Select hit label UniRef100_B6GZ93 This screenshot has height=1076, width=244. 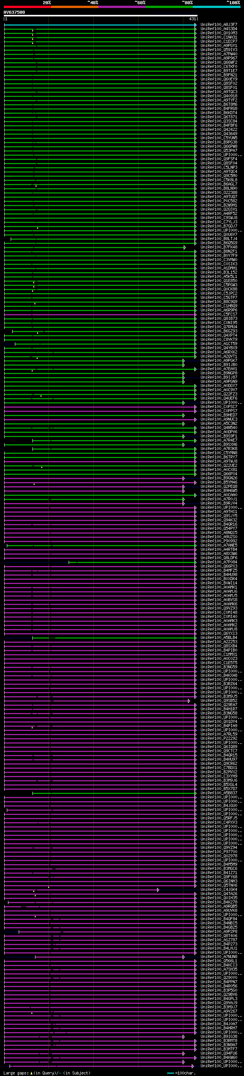click(219, 331)
